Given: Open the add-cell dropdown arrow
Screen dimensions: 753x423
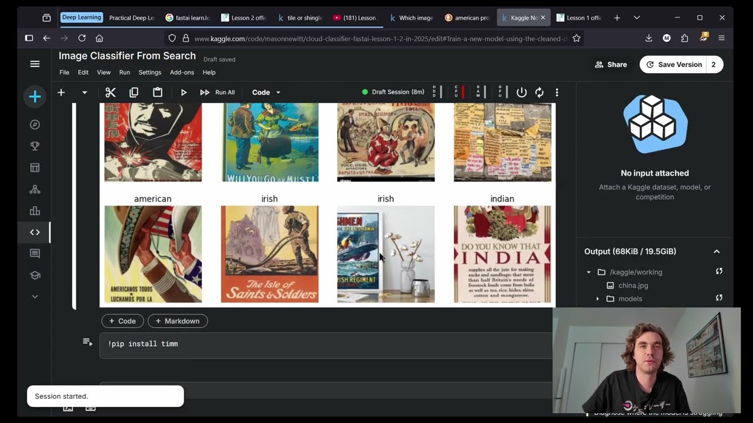Looking at the screenshot, I should tap(85, 92).
